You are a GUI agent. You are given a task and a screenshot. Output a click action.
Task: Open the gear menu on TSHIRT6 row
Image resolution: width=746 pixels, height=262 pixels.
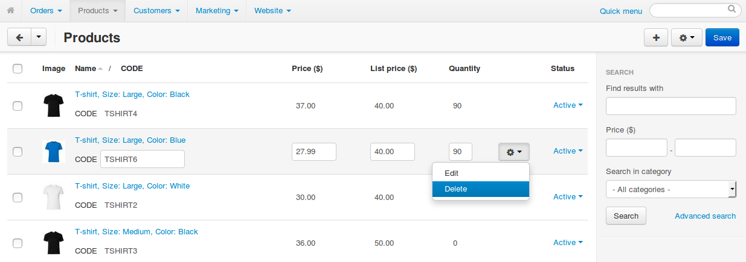pos(514,152)
